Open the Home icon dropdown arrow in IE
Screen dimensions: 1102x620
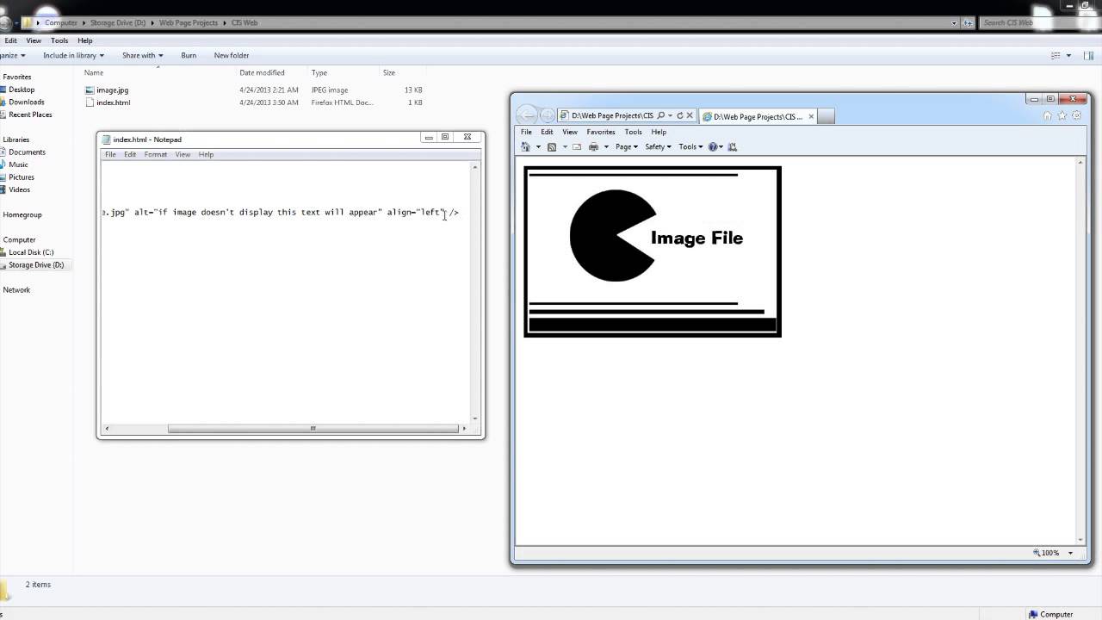[x=539, y=147]
